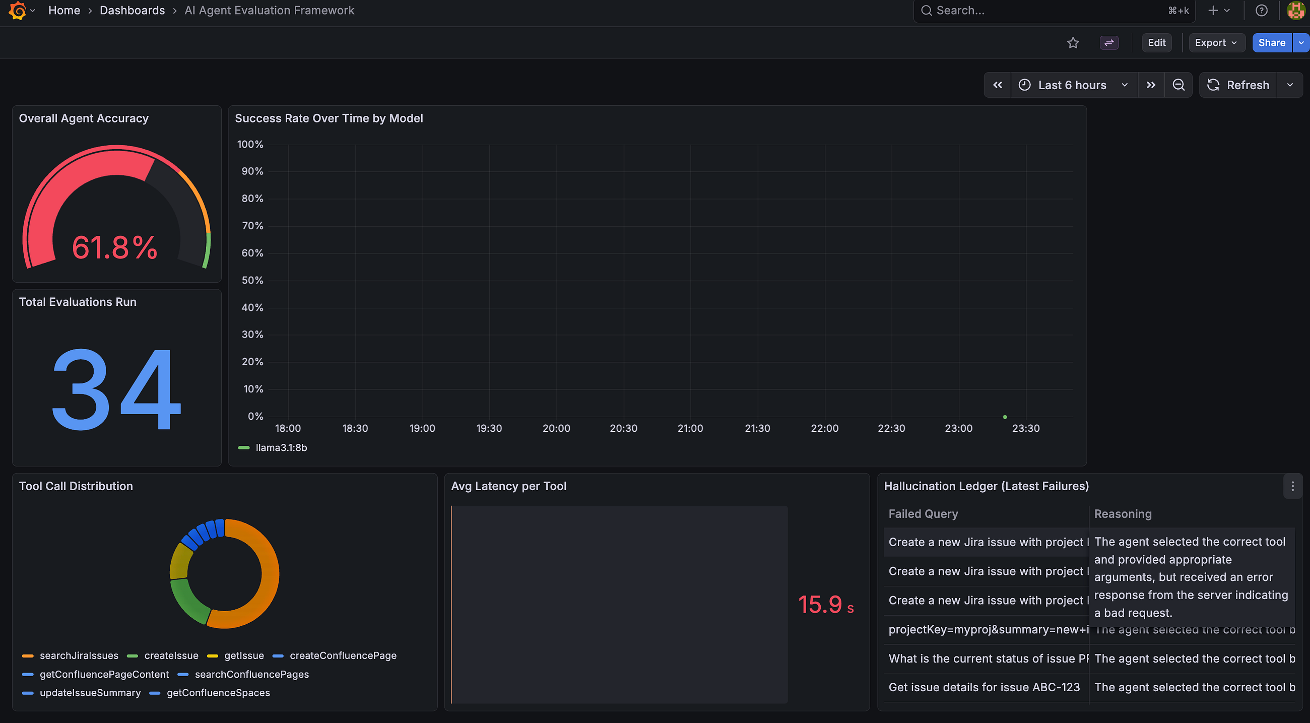Click the plus icon to add new item

[1218, 10]
